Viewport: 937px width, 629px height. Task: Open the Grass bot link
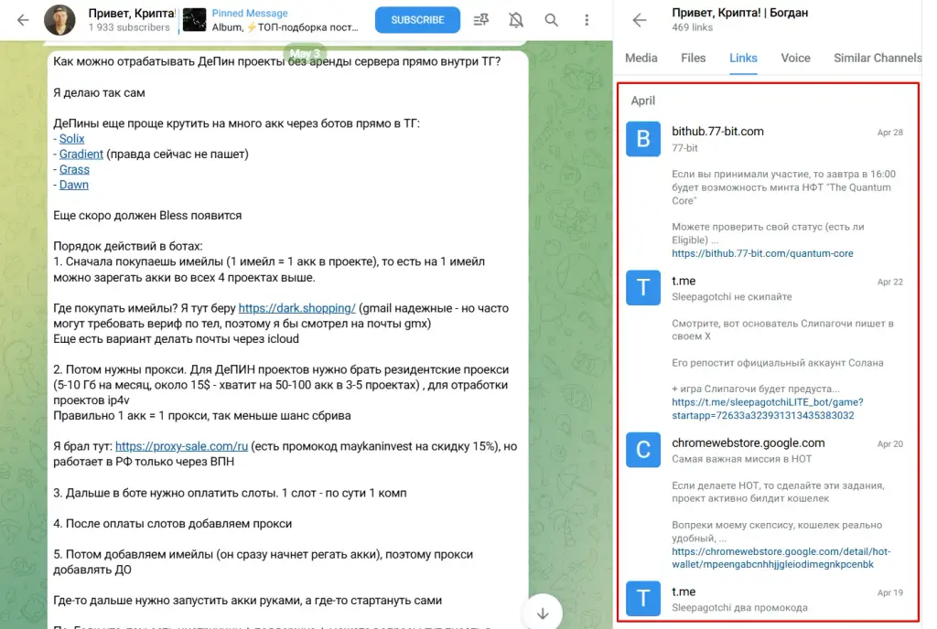[74, 169]
